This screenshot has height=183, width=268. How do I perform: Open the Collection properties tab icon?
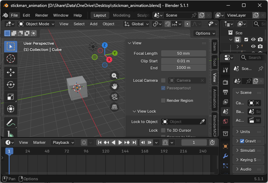tap(225, 133)
